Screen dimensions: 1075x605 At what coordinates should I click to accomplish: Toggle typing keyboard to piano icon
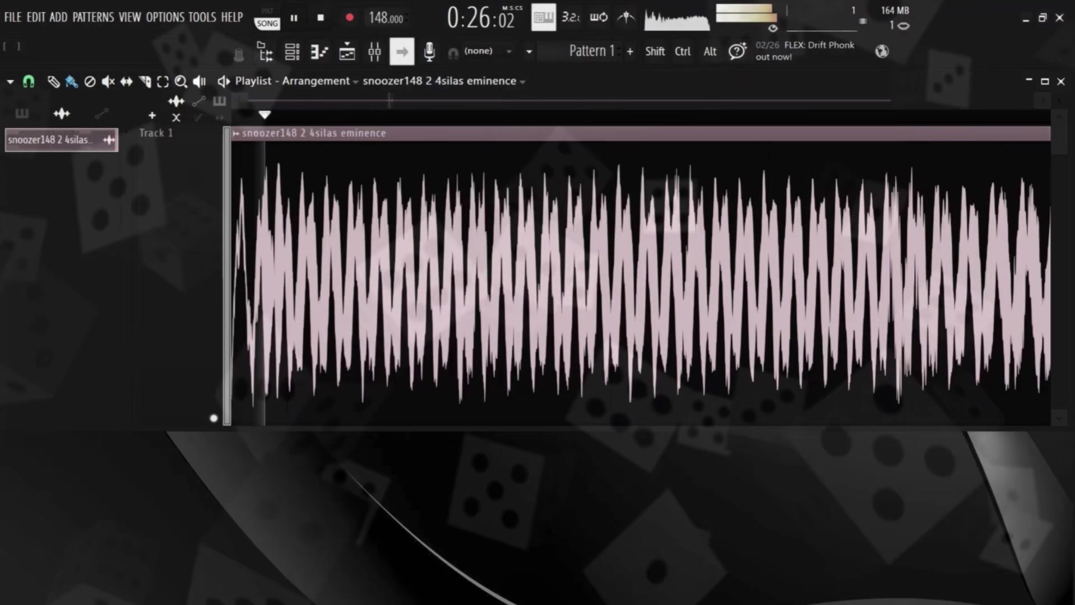[543, 17]
